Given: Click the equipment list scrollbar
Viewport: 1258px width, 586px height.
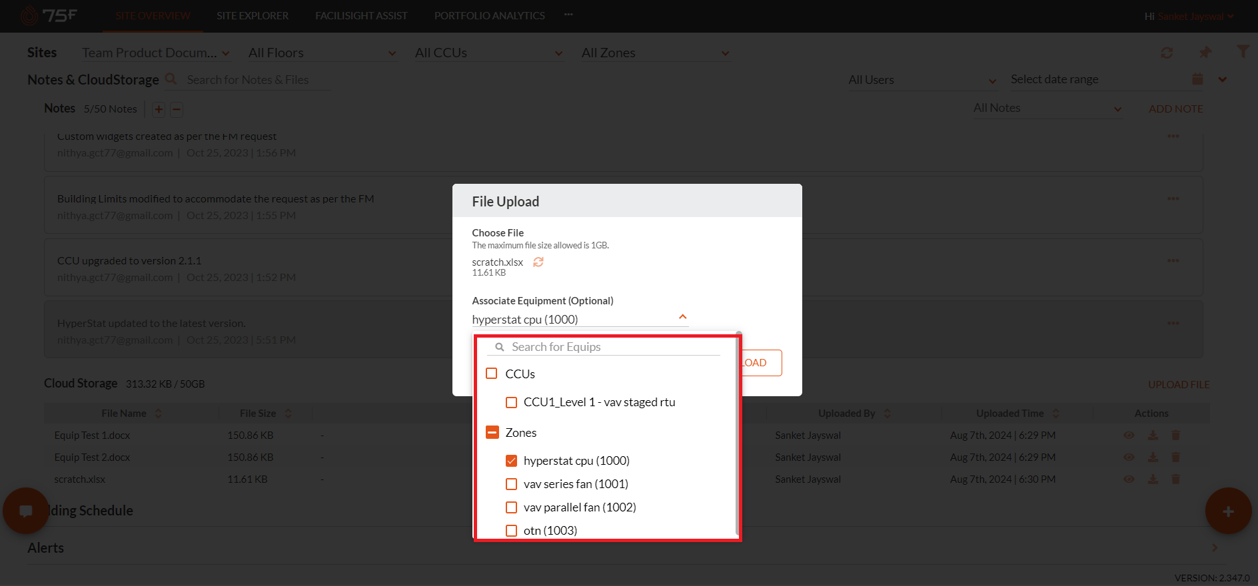Looking at the screenshot, I should 738,433.
